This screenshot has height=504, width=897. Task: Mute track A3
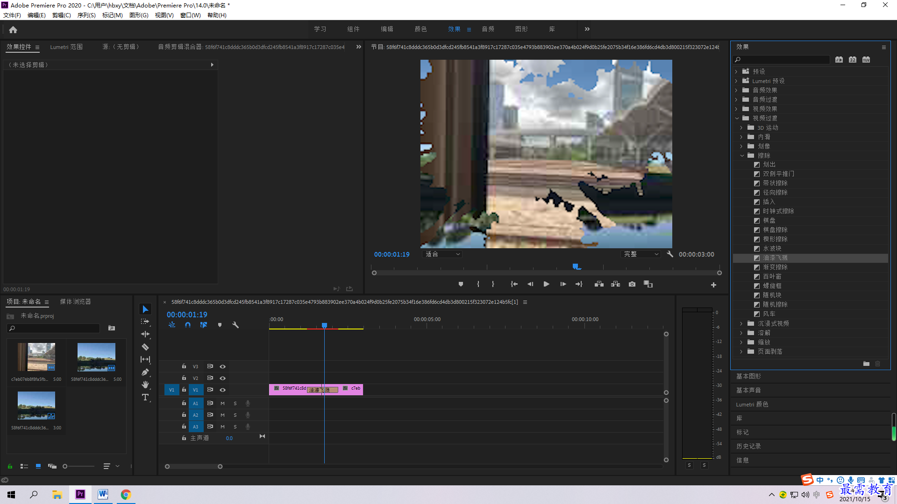[x=222, y=427]
